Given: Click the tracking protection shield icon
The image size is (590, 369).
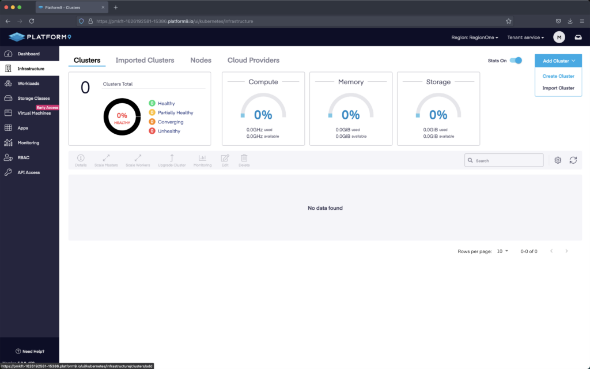Looking at the screenshot, I should click(81, 21).
